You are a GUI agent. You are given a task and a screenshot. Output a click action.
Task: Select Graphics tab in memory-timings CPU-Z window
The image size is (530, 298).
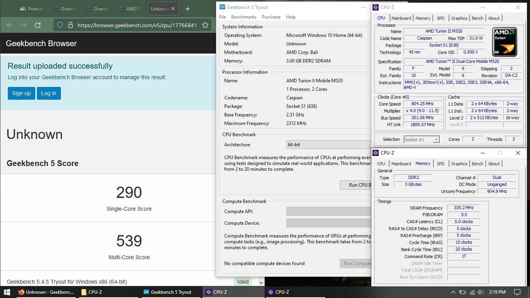459,164
